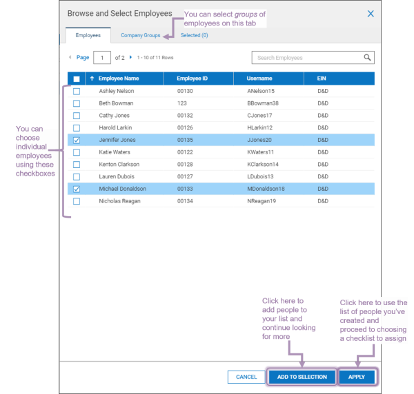Go to previous page arrow
The width and height of the screenshot is (414, 394).
tap(70, 57)
